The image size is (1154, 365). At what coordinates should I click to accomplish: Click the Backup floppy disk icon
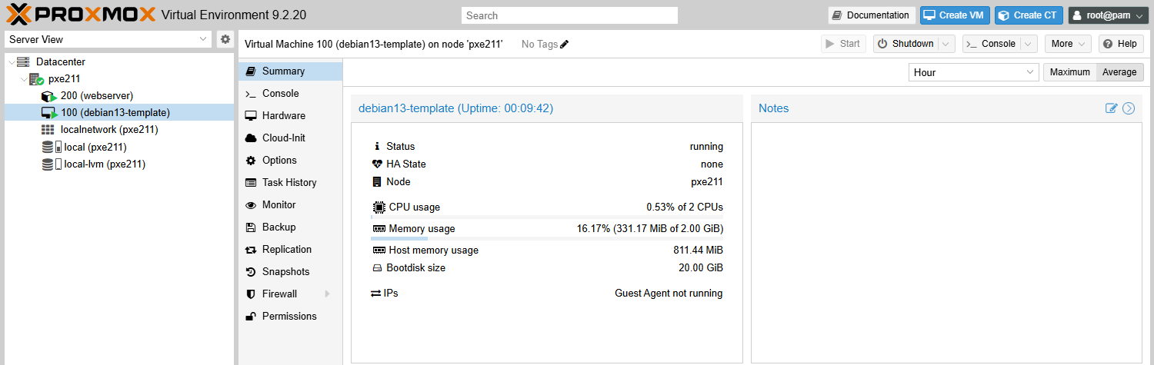coord(250,227)
